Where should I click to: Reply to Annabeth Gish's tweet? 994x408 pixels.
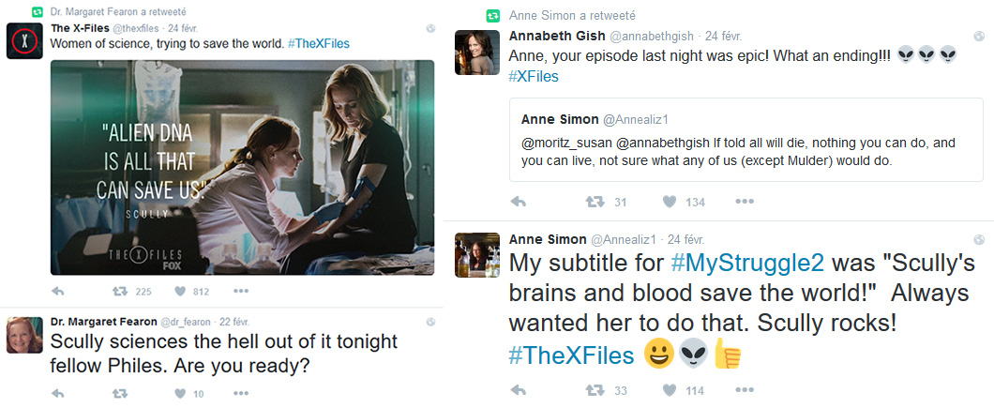click(x=518, y=202)
